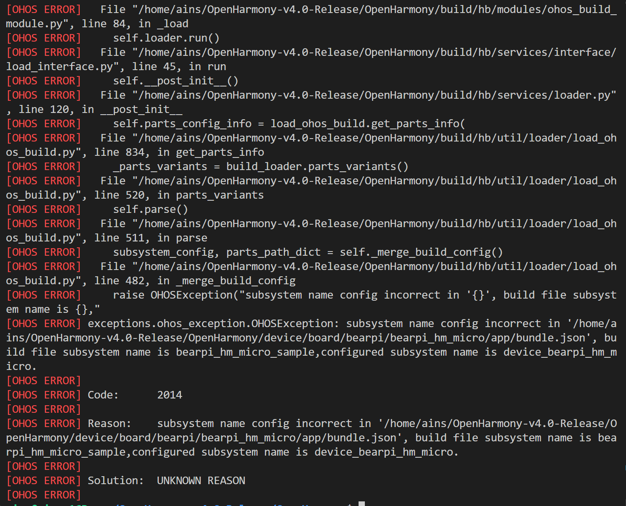Click "[OHOS ERROR]" tag beside "Code:"
Viewport: 626px width, 506px height.
44,395
